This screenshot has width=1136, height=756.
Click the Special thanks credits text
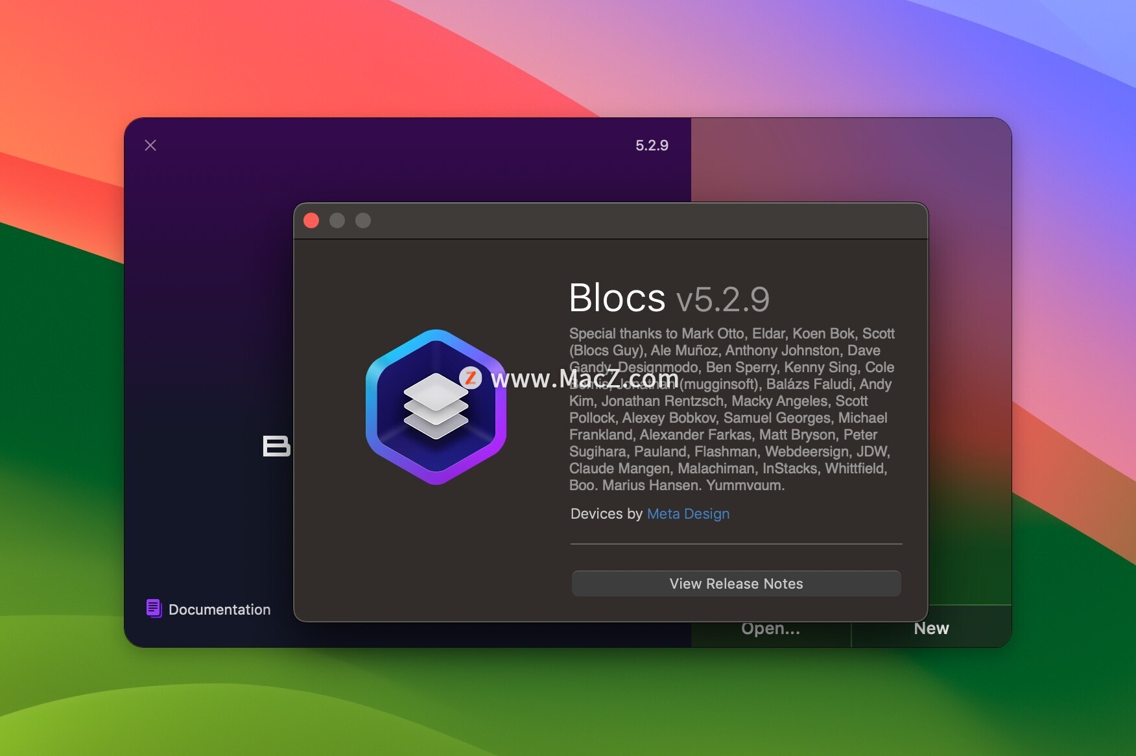coord(731,409)
